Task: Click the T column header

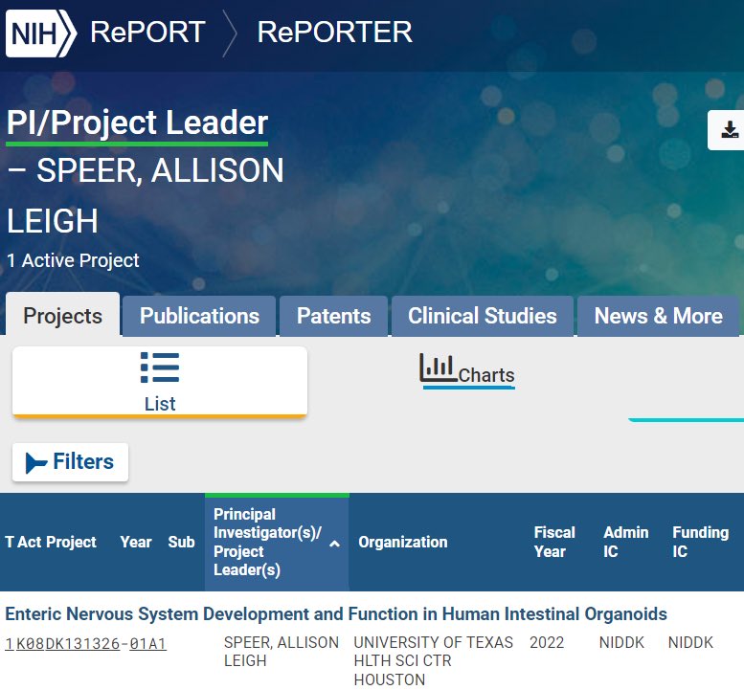Action: [x=9, y=542]
